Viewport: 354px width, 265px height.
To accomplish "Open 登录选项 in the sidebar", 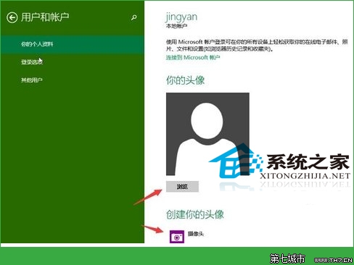I will [x=32, y=62].
